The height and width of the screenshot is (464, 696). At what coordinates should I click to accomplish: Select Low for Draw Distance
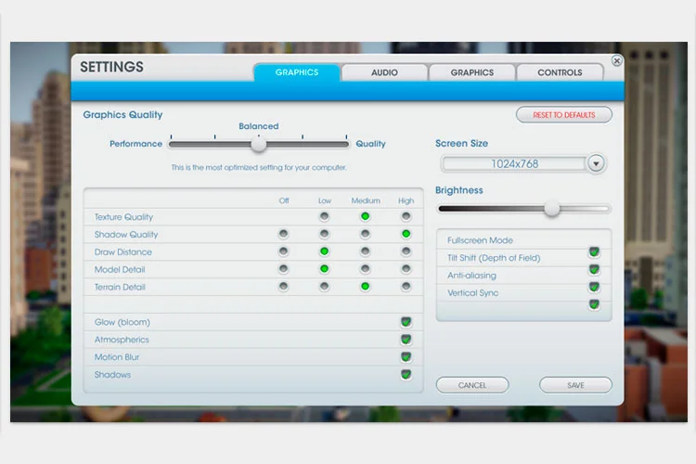pos(325,251)
